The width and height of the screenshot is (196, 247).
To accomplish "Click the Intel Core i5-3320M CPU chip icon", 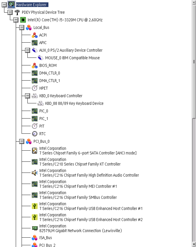I will 23,20.
